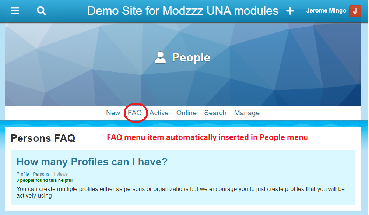Select the New menu item
The height and width of the screenshot is (215, 369).
point(113,113)
